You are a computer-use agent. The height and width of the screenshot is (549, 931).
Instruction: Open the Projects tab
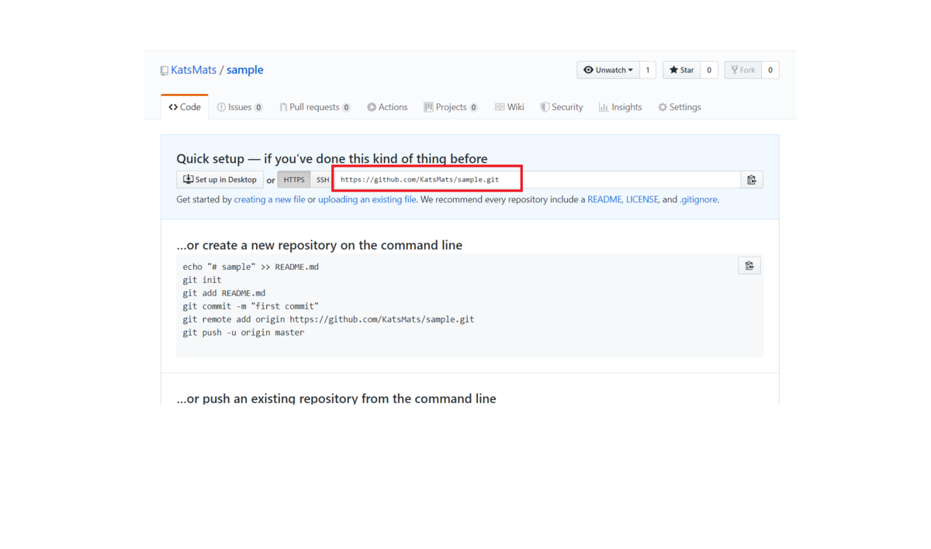tap(451, 107)
